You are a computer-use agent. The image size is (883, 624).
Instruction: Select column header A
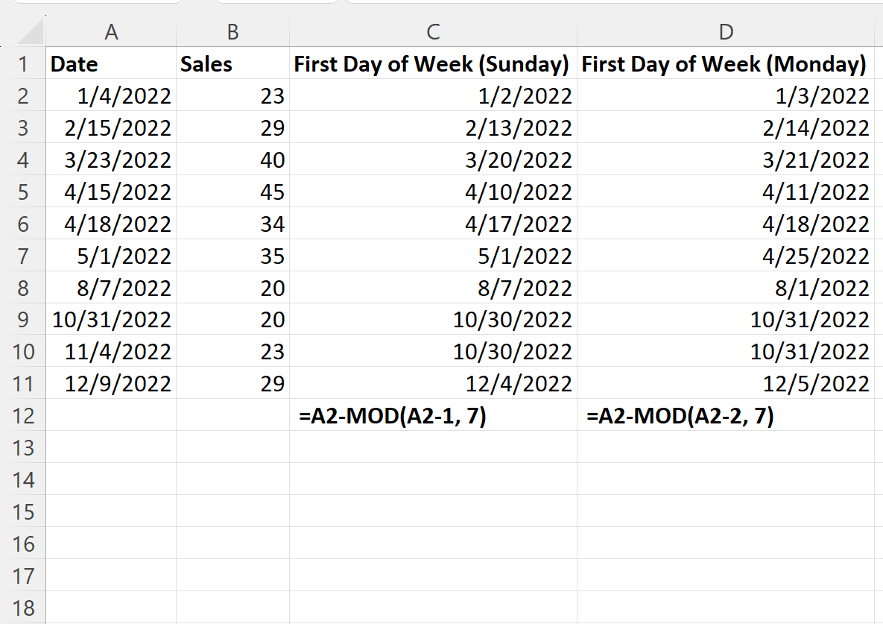tap(111, 32)
